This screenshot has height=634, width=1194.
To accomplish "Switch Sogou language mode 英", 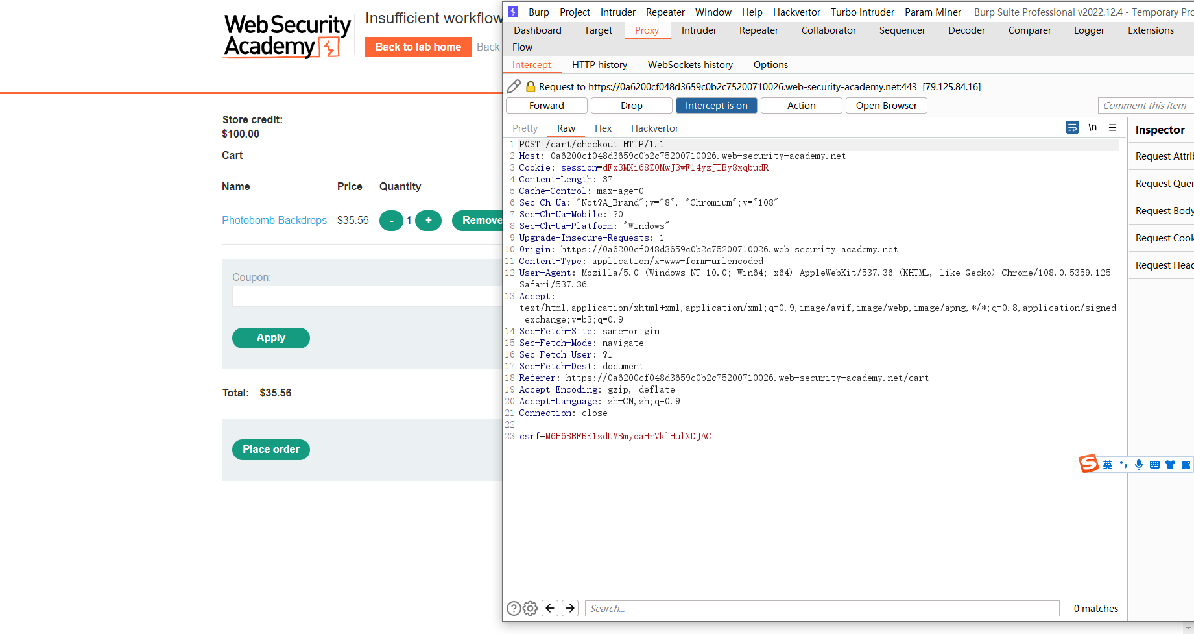I will 1108,465.
